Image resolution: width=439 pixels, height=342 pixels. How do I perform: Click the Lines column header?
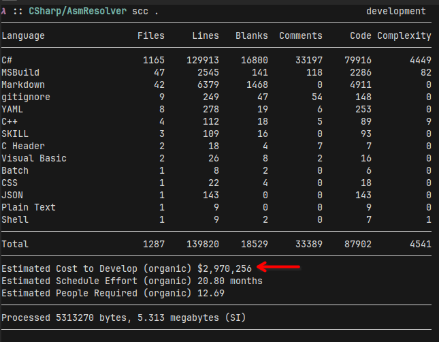[x=206, y=35]
